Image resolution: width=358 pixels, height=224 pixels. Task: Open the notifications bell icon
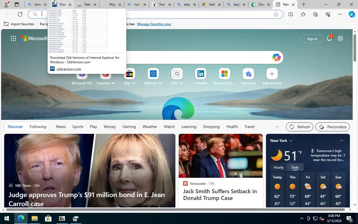point(329,39)
